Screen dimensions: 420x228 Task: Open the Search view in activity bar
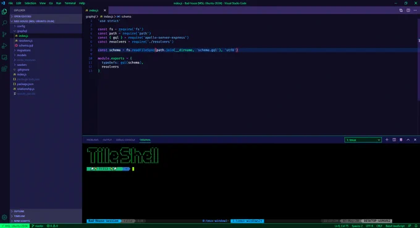(4, 23)
